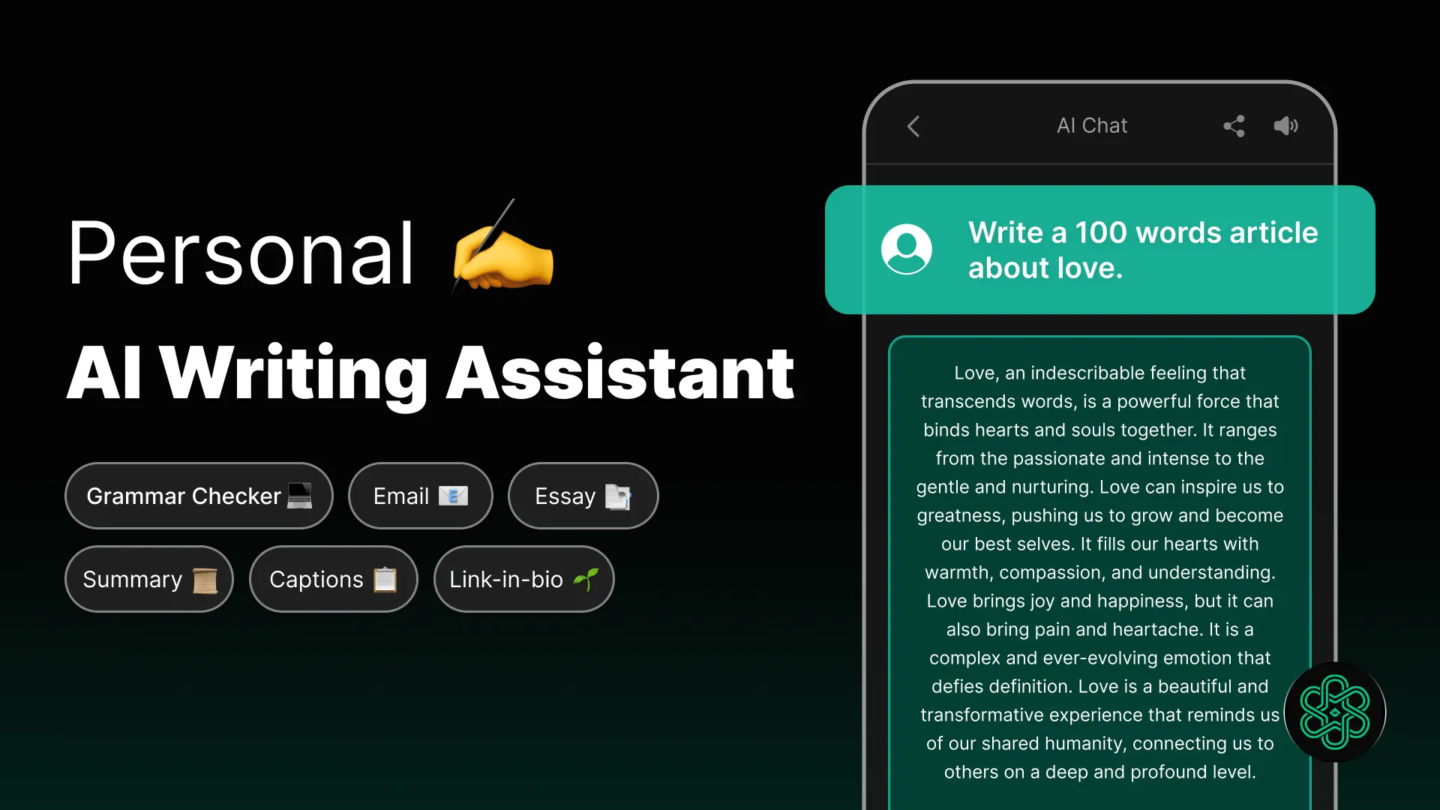
Task: Open the Essay writing tool
Action: click(x=583, y=496)
